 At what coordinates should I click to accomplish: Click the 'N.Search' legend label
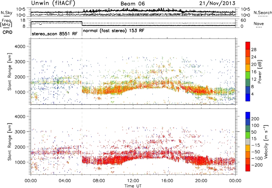pos(263,13)
